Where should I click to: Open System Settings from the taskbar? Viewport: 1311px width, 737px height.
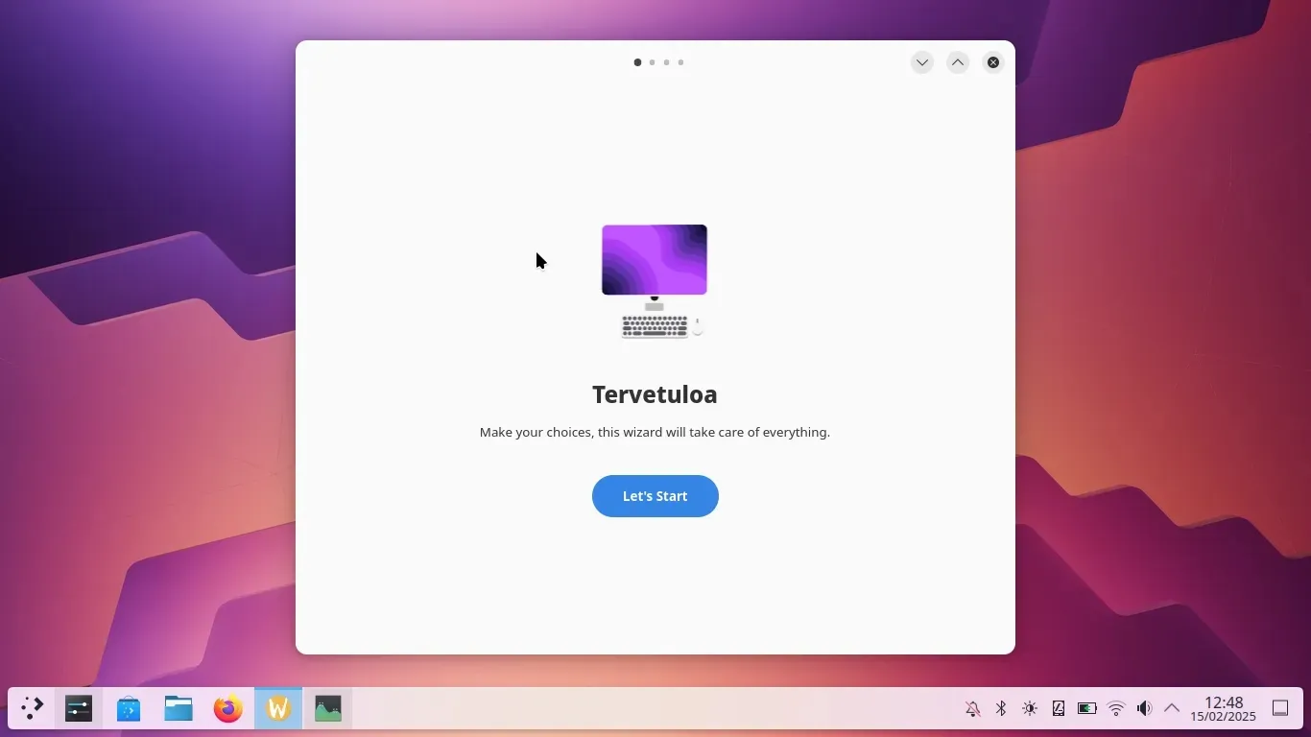point(79,708)
